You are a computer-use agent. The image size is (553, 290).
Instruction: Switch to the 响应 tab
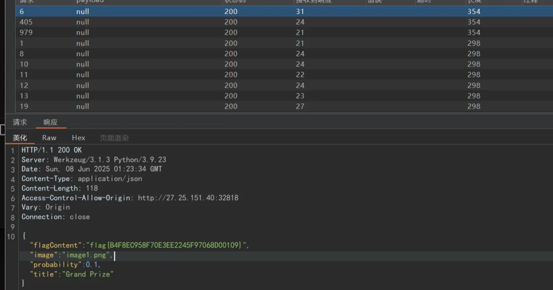point(50,122)
